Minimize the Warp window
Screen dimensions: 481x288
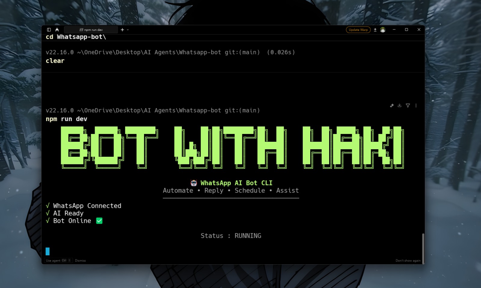394,29
